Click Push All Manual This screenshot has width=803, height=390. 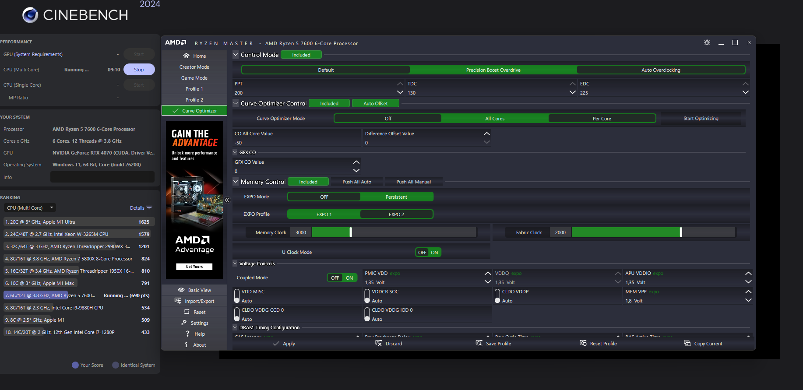coord(413,182)
